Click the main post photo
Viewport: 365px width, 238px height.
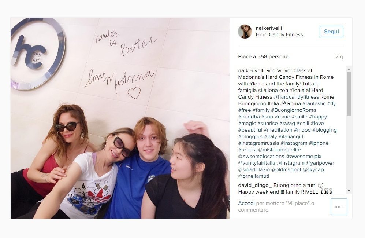coord(120,118)
